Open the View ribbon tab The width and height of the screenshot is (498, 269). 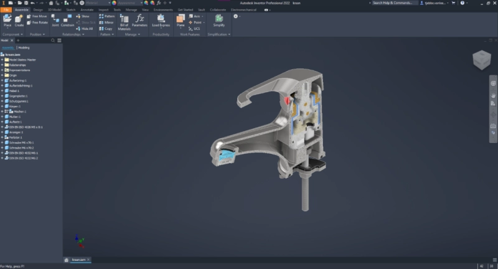point(145,10)
